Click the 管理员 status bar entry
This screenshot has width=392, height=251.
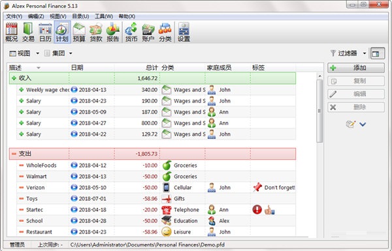[x=18, y=244]
